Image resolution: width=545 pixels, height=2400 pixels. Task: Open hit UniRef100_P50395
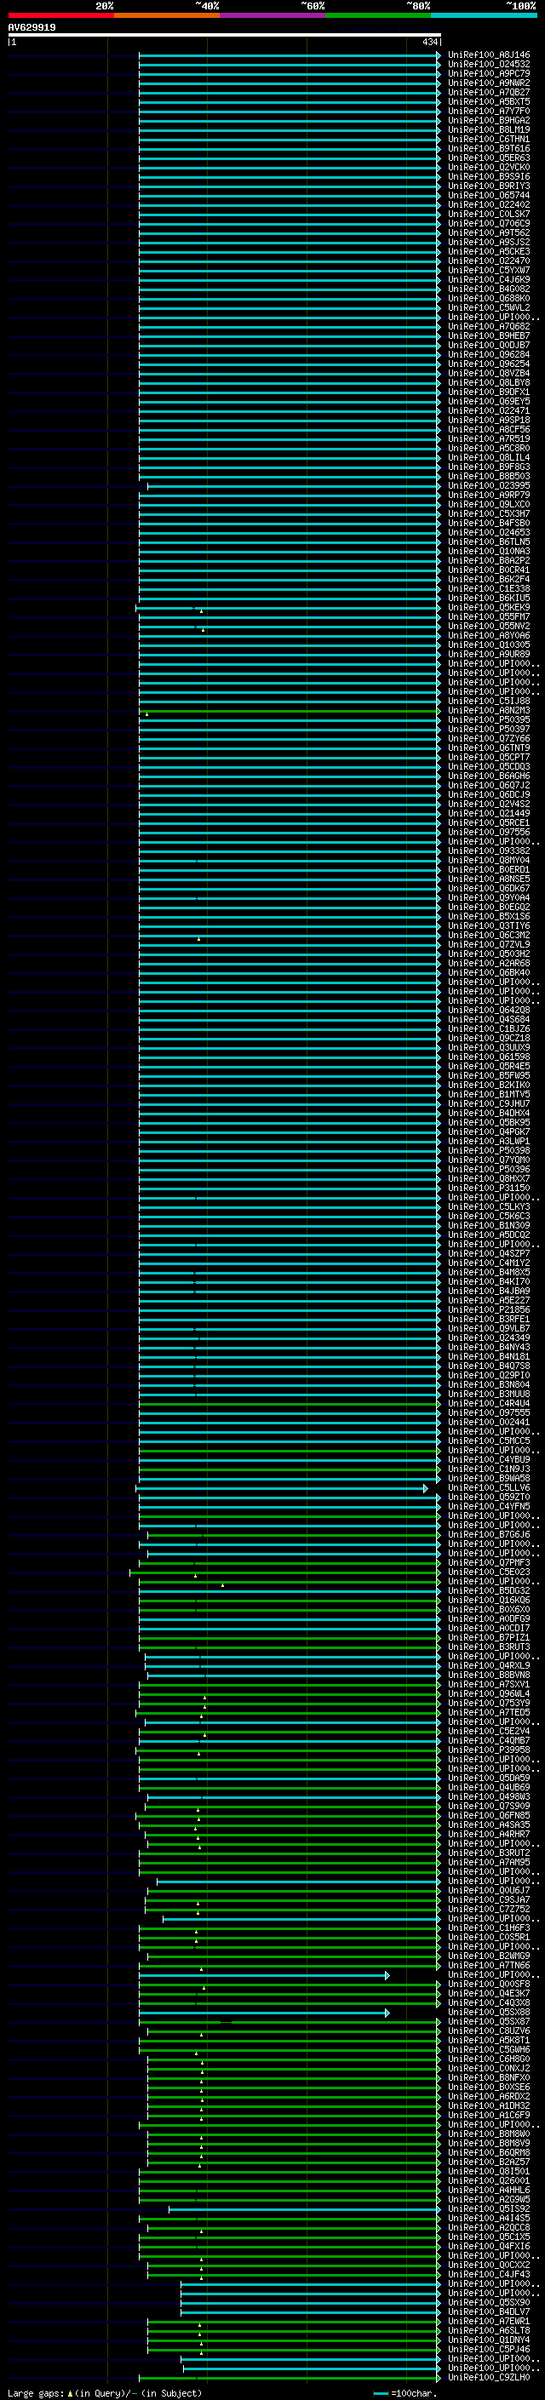[489, 720]
